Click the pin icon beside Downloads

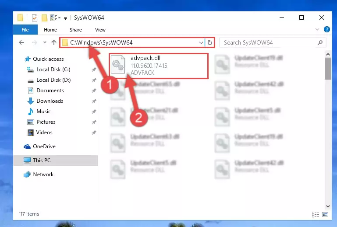pos(94,101)
